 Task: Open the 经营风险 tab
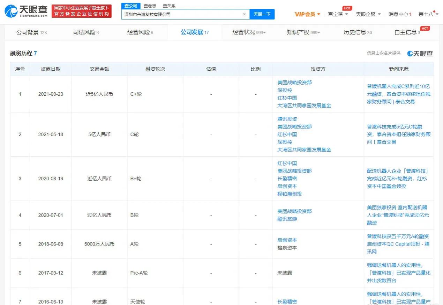140,32
